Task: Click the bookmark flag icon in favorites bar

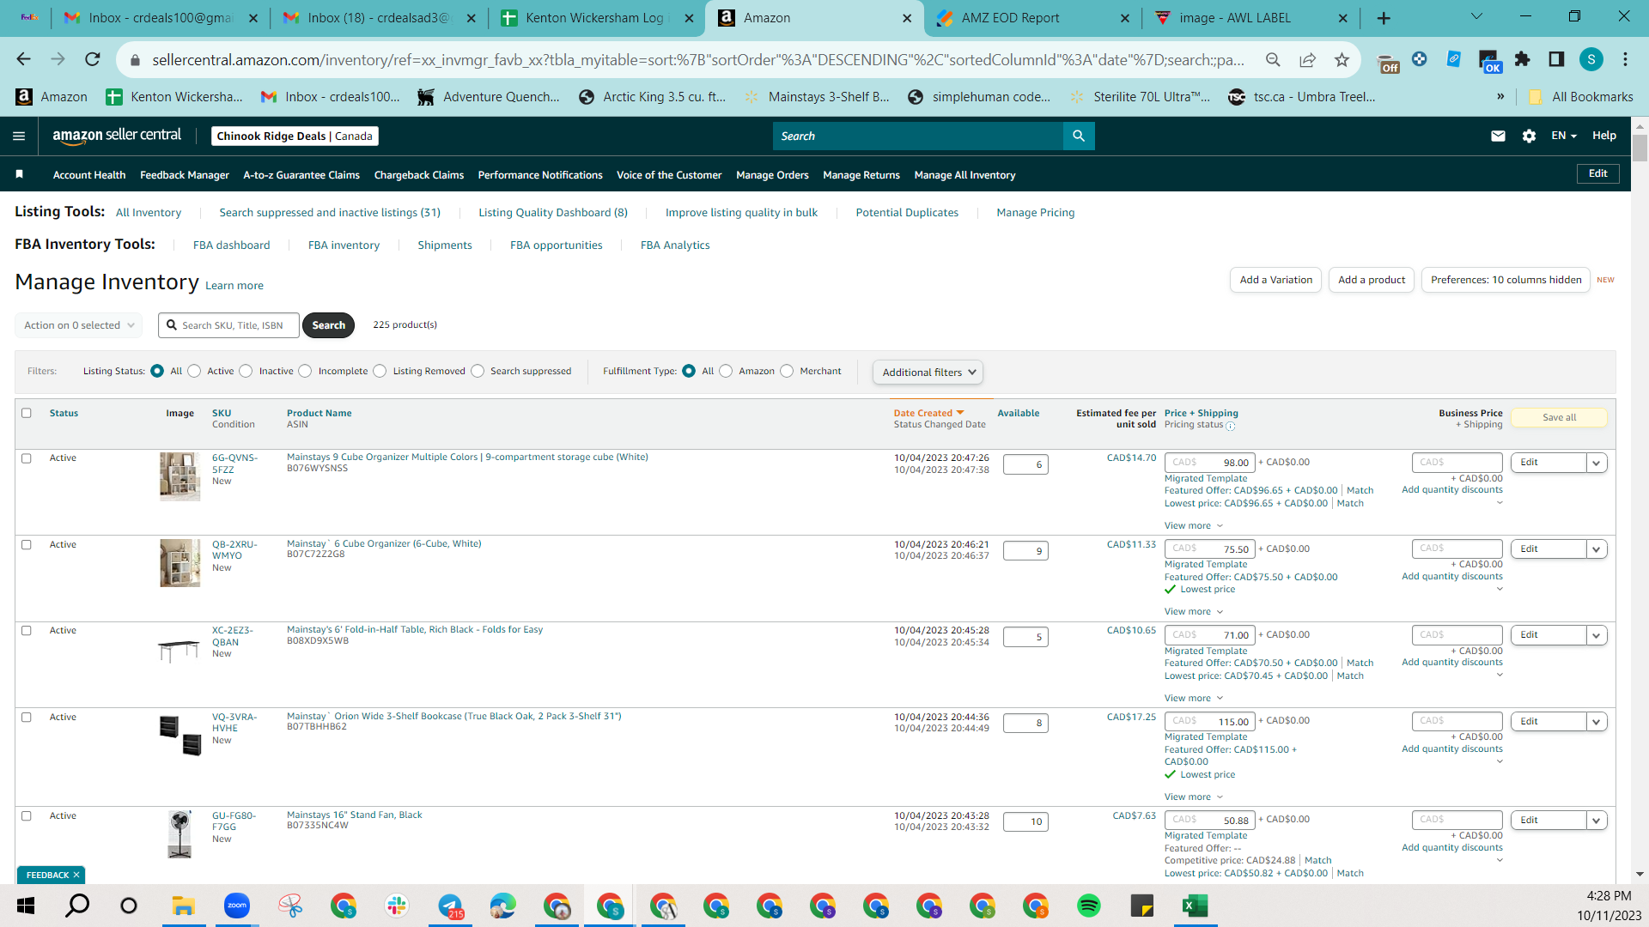Action: point(19,174)
